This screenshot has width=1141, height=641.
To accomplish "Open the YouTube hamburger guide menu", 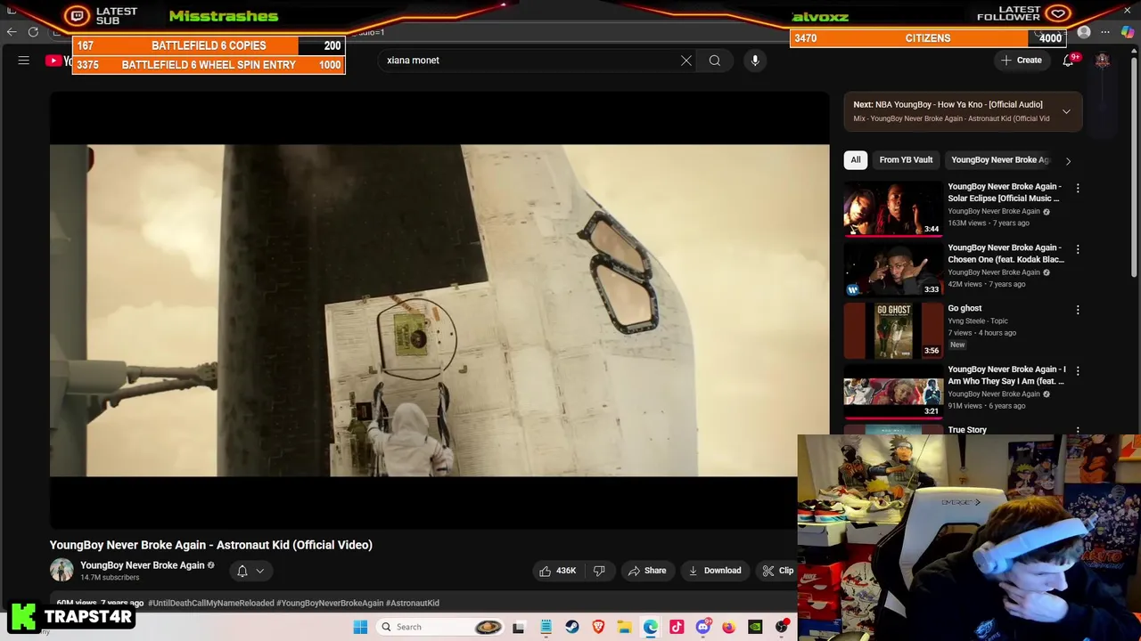I will click(24, 61).
